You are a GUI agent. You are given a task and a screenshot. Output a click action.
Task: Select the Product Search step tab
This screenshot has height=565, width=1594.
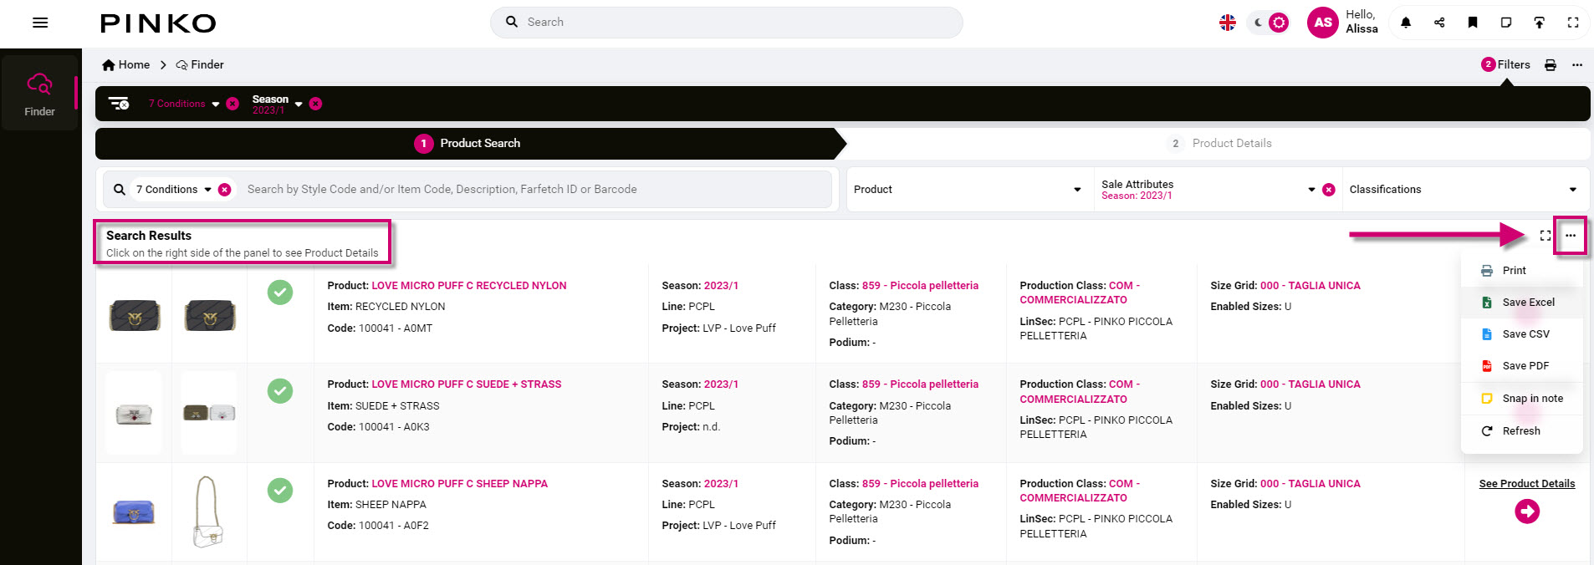tap(467, 143)
